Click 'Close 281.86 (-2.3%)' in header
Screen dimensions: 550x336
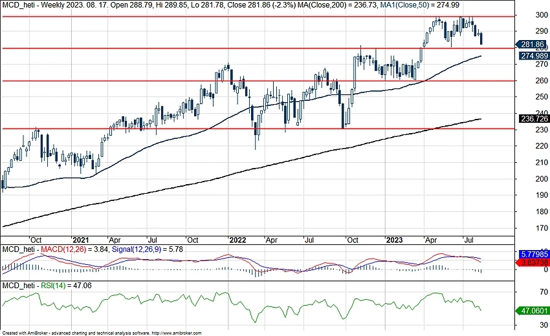click(x=261, y=5)
